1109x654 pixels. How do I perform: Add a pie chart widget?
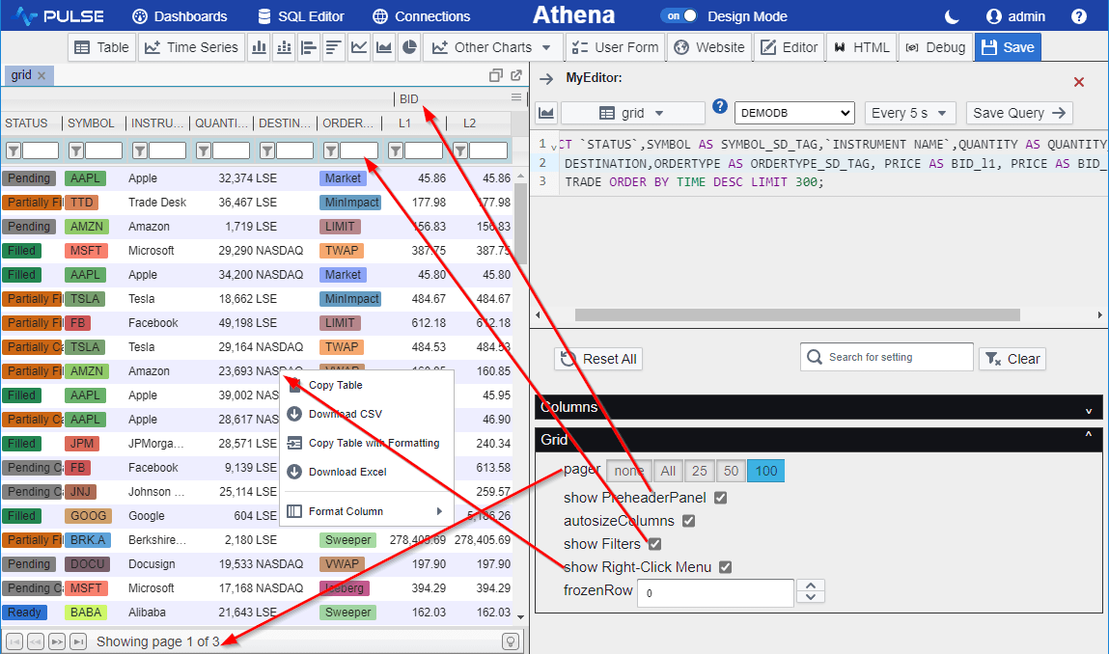point(409,47)
